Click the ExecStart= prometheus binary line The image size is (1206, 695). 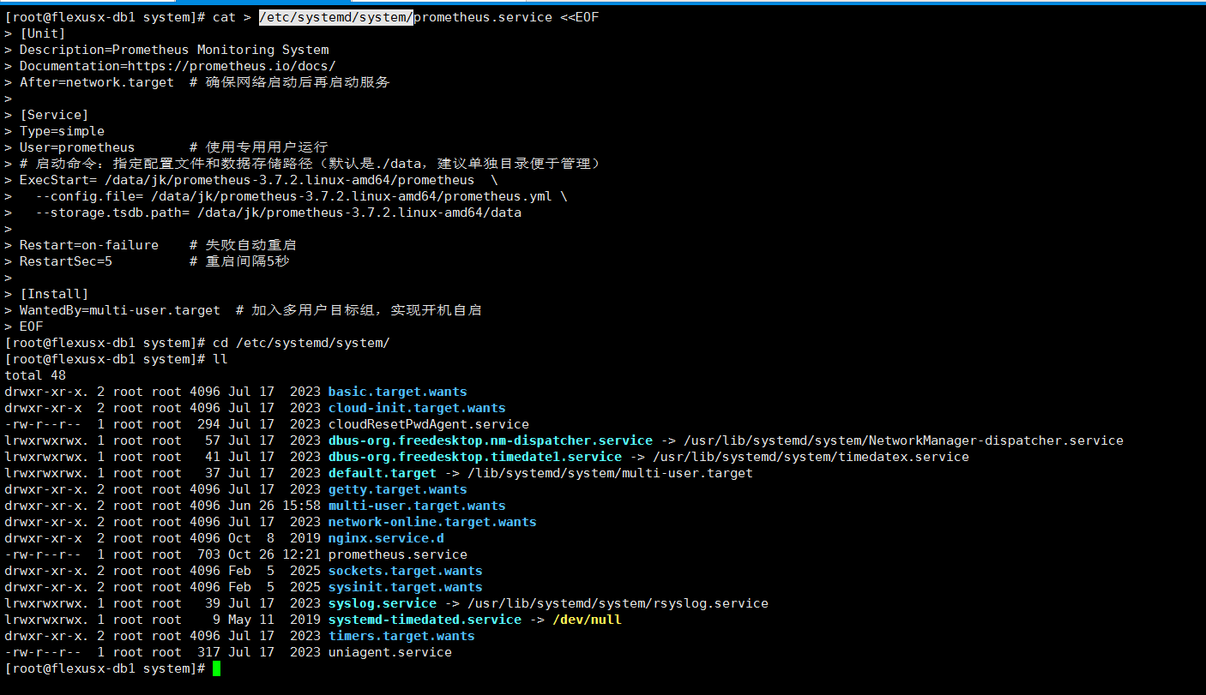tap(258, 180)
